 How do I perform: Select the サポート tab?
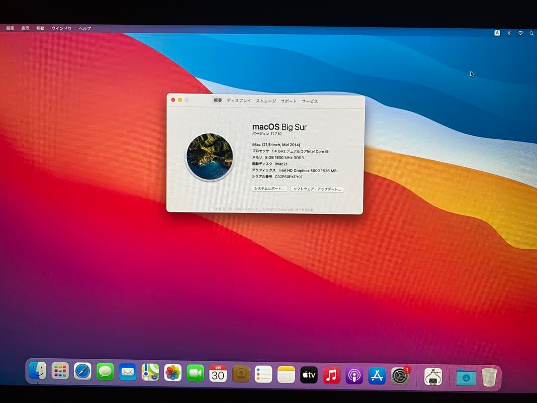[x=287, y=101]
